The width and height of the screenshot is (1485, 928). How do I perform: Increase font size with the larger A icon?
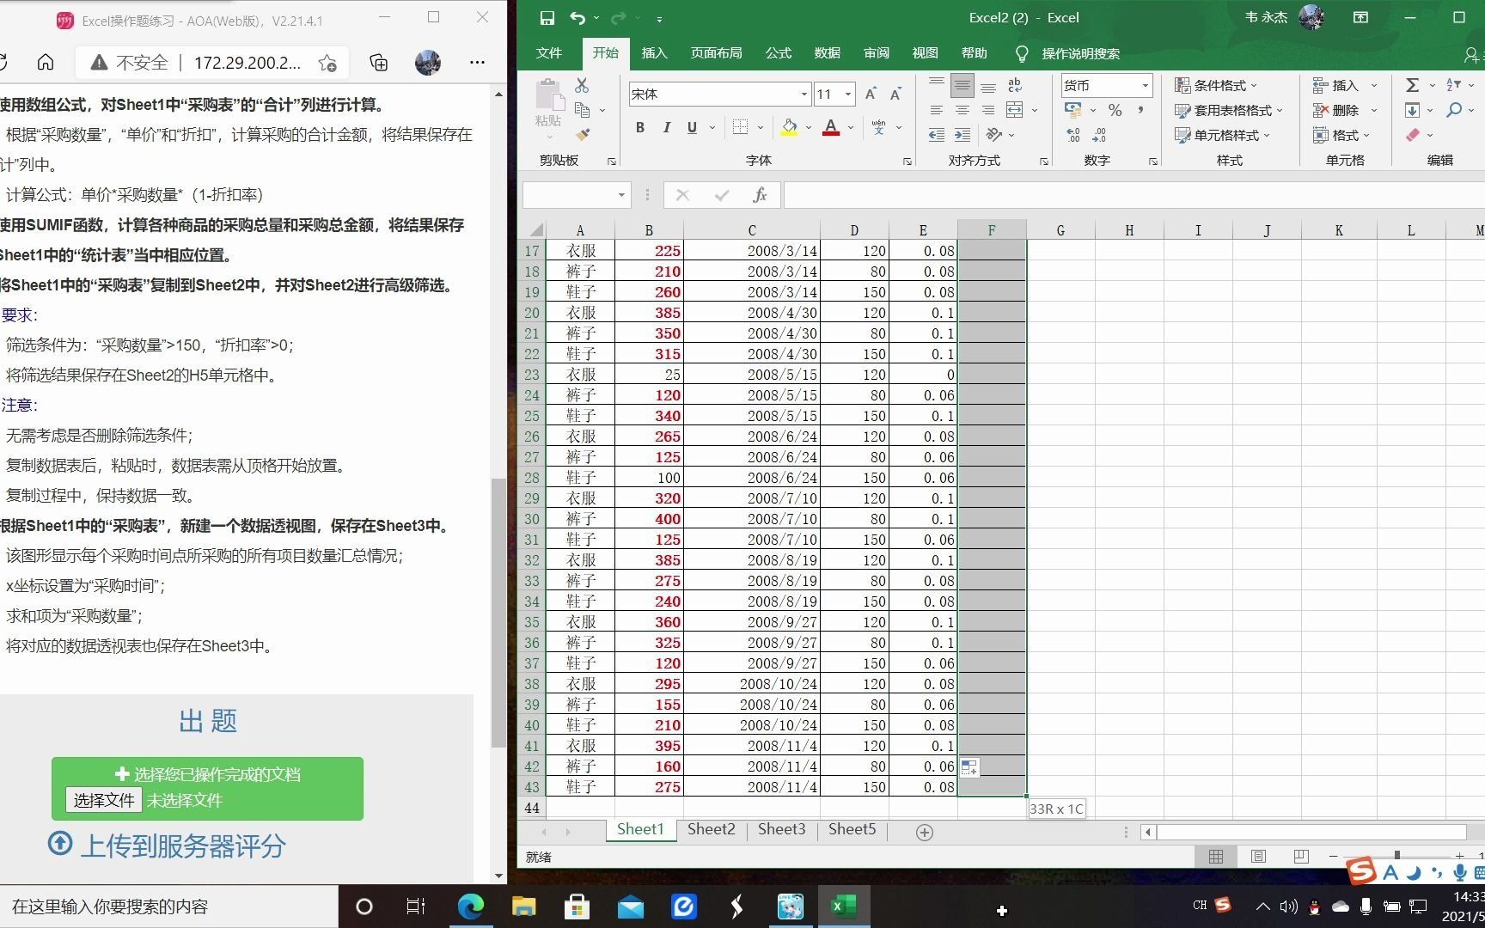(870, 92)
